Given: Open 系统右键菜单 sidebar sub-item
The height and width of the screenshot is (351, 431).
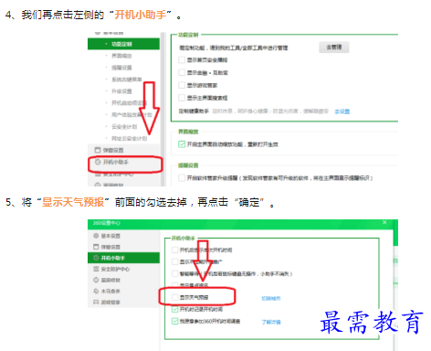Looking at the screenshot, I should tap(127, 80).
